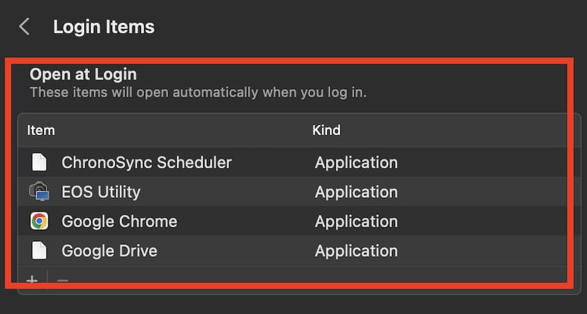Sort list by Kind column header
This screenshot has height=314, width=587.
(327, 131)
